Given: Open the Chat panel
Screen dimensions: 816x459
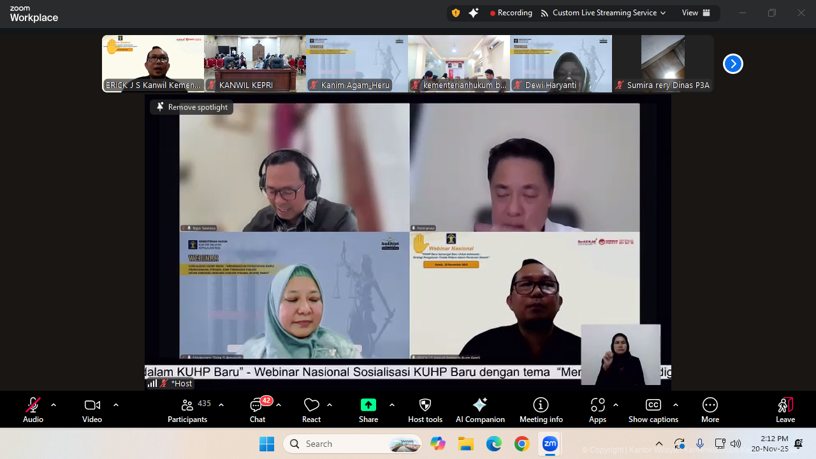Looking at the screenshot, I should coord(258,409).
